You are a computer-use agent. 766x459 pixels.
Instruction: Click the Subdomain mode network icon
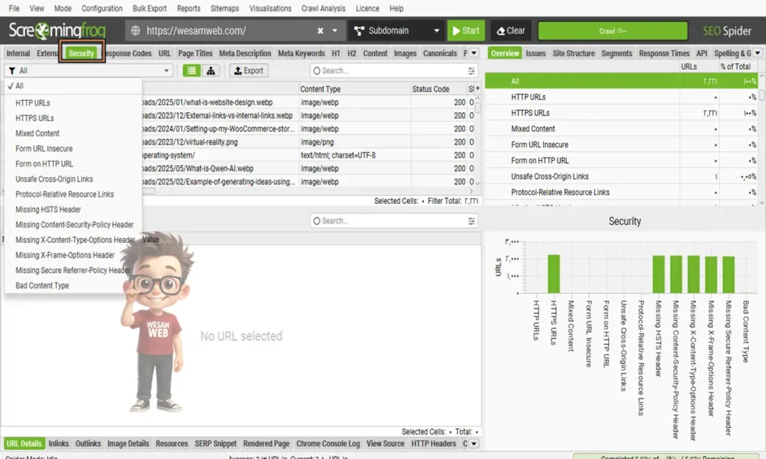(x=358, y=31)
